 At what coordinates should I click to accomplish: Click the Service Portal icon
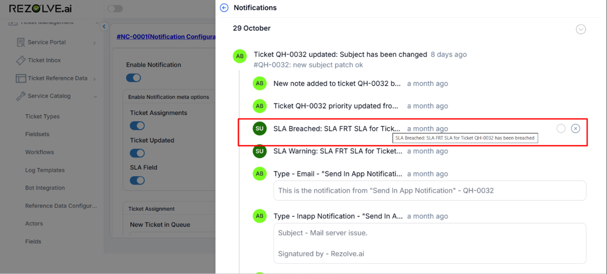pos(21,43)
